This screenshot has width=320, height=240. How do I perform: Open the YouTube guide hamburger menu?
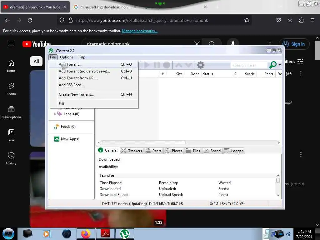pos(11,44)
